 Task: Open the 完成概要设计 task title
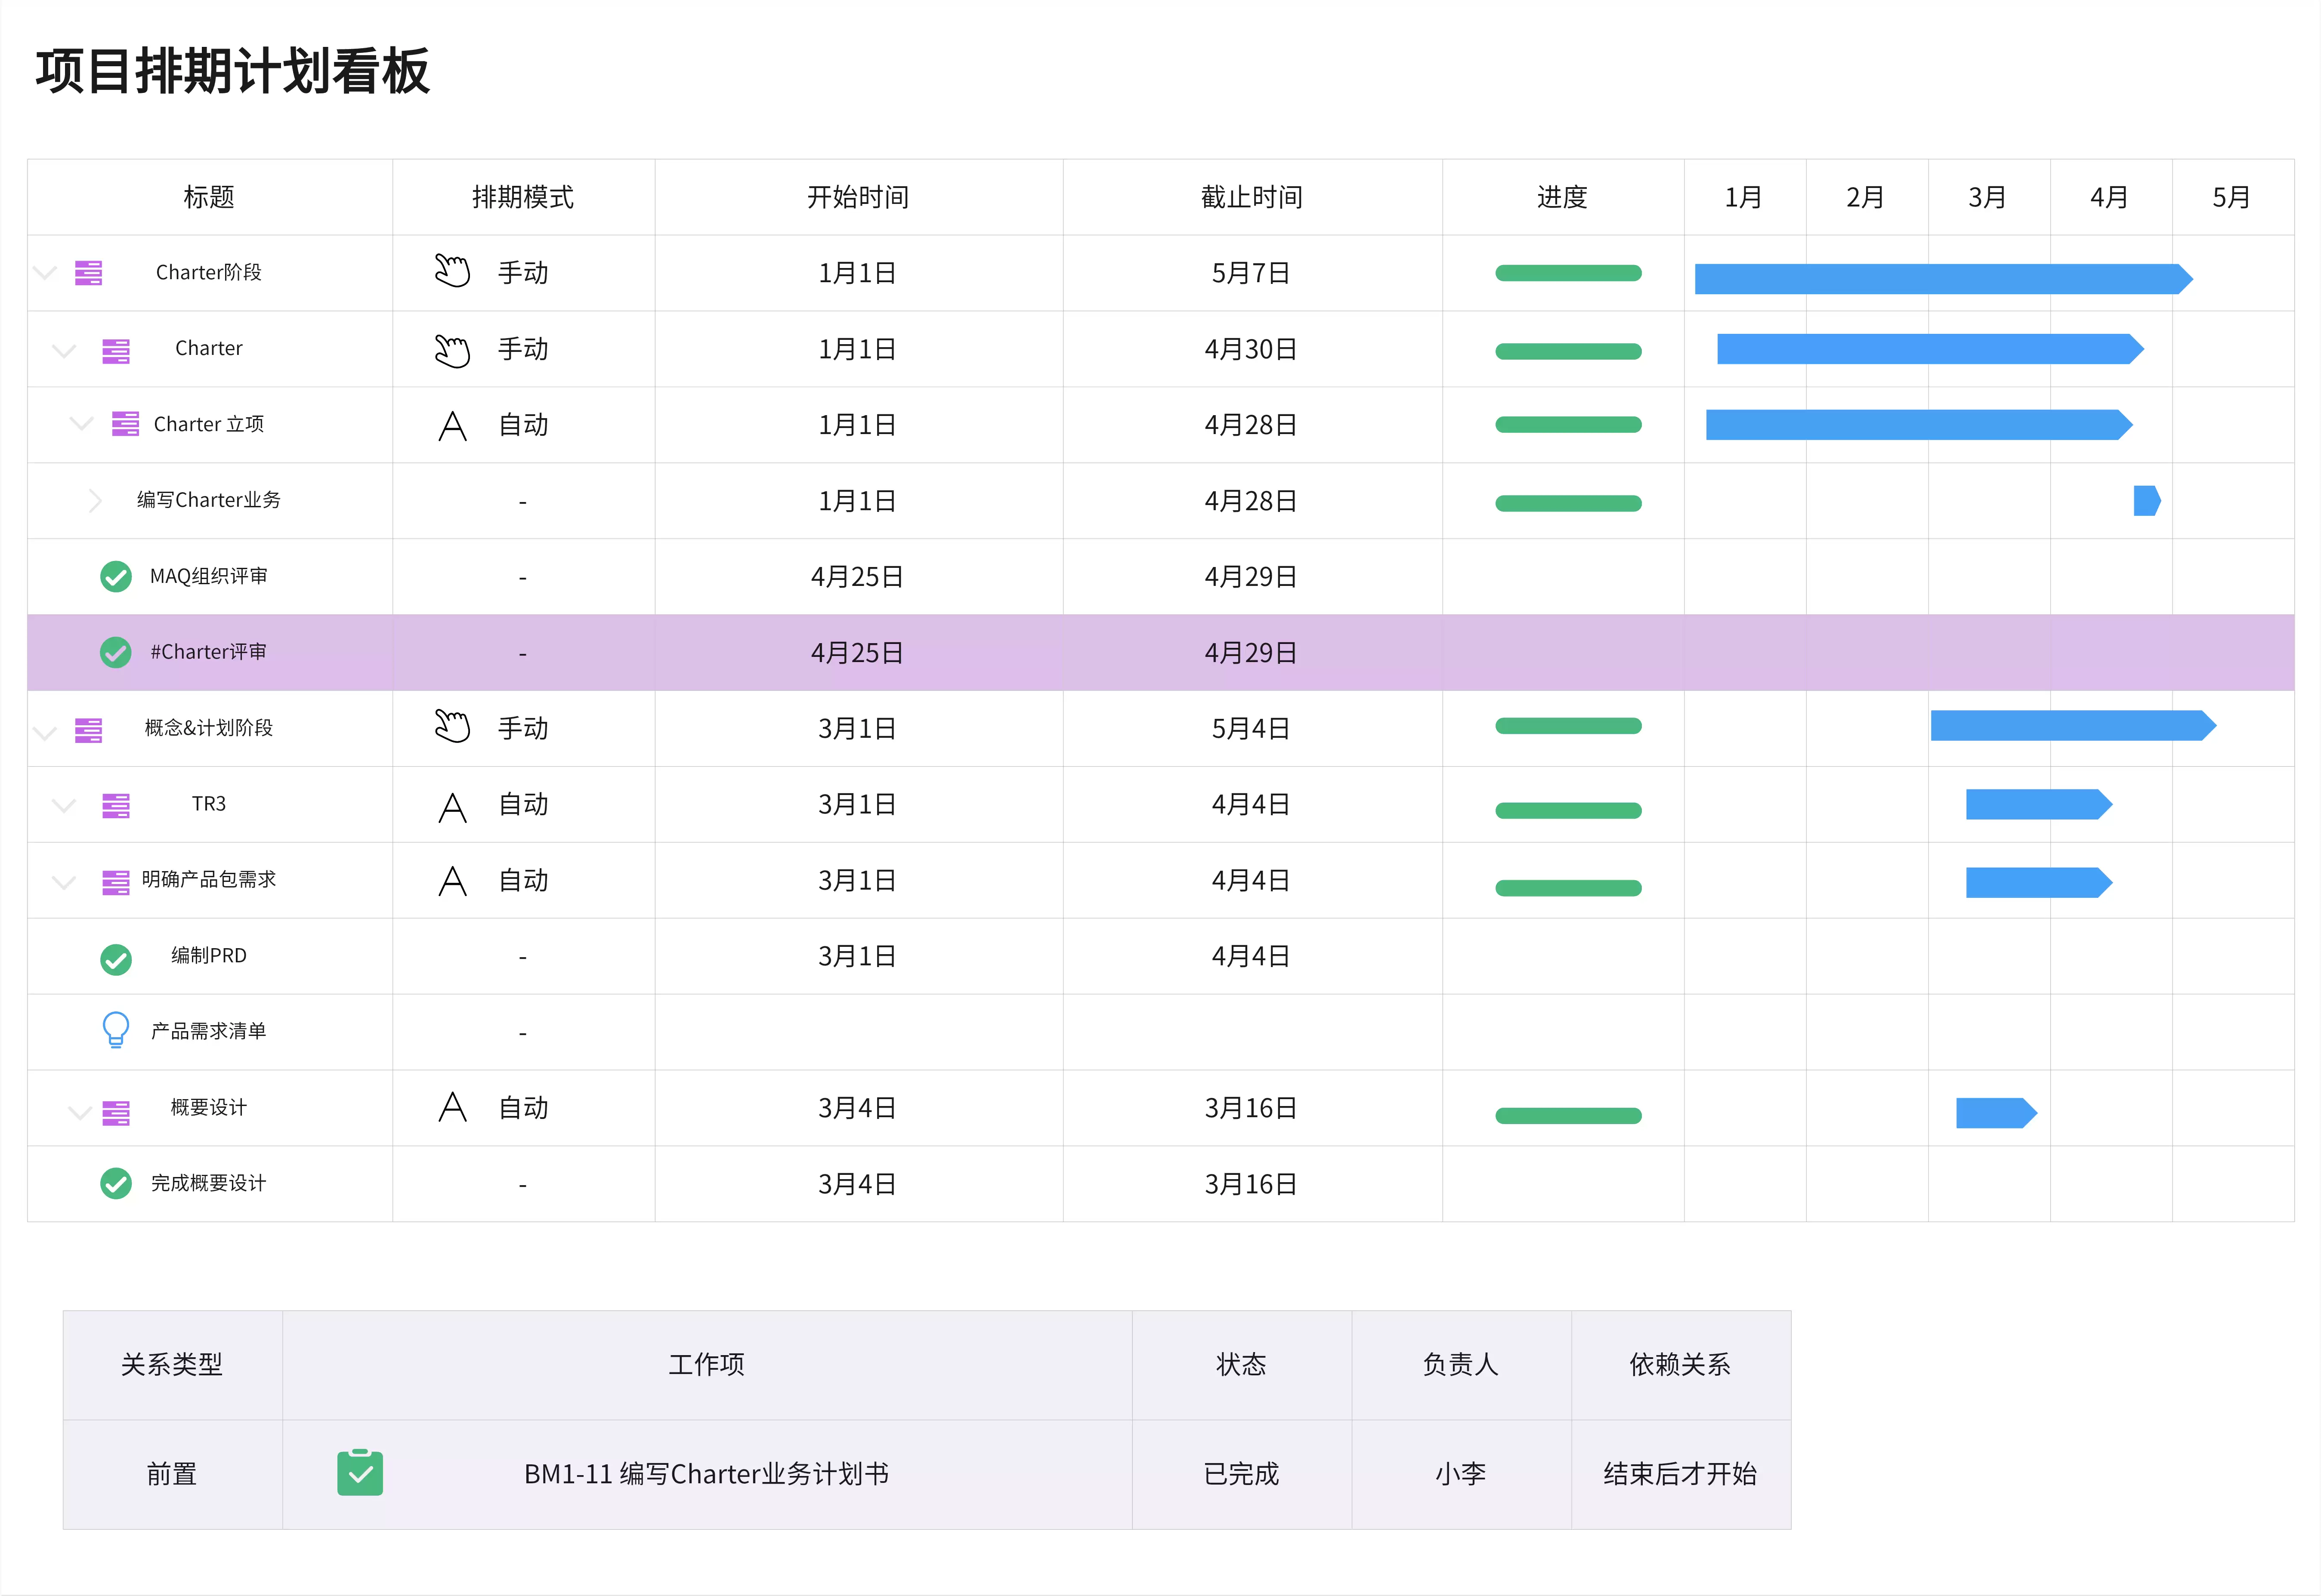click(208, 1183)
